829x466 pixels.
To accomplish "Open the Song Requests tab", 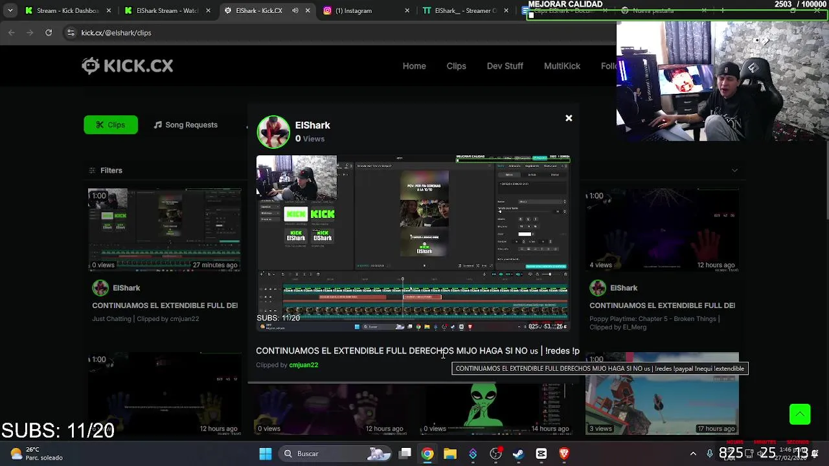I will pyautogui.click(x=185, y=125).
